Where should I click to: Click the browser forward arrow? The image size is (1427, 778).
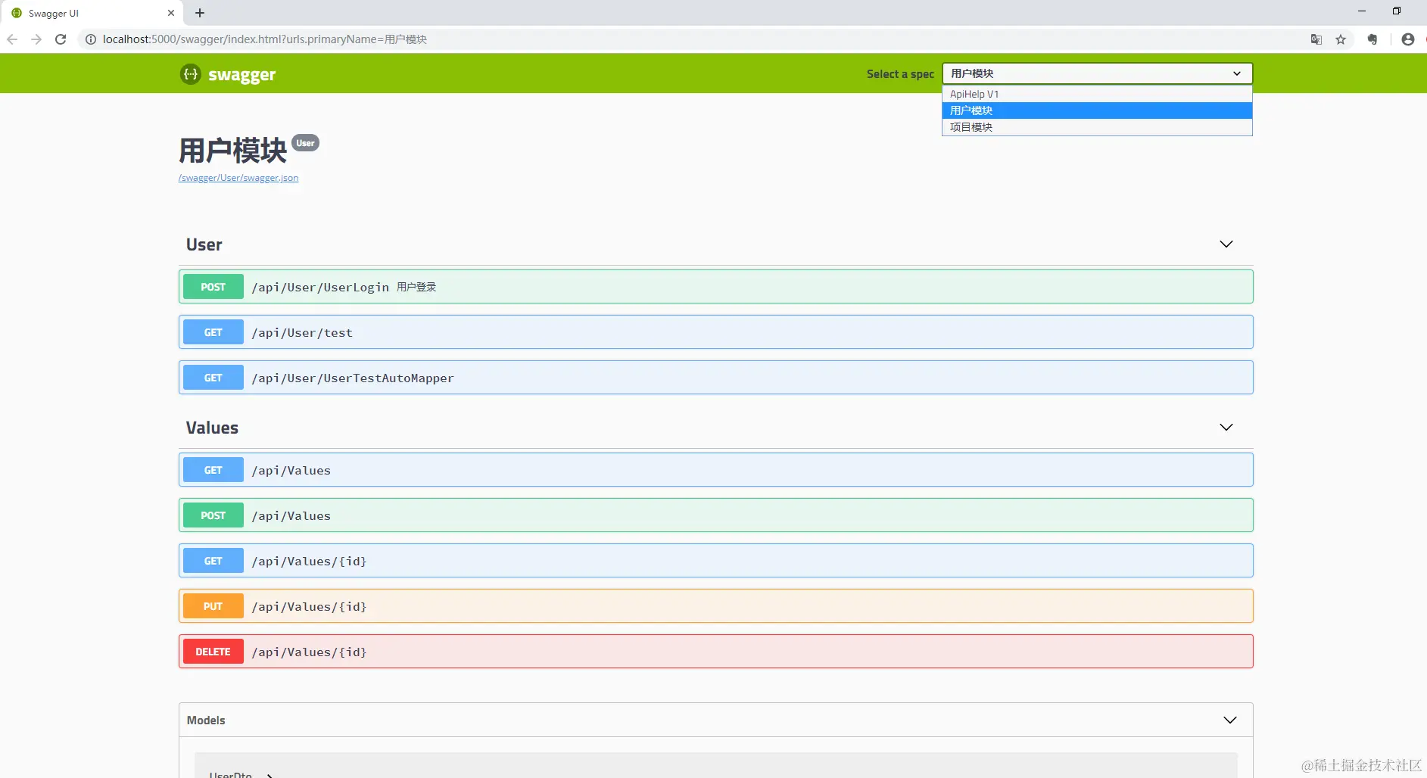[36, 39]
